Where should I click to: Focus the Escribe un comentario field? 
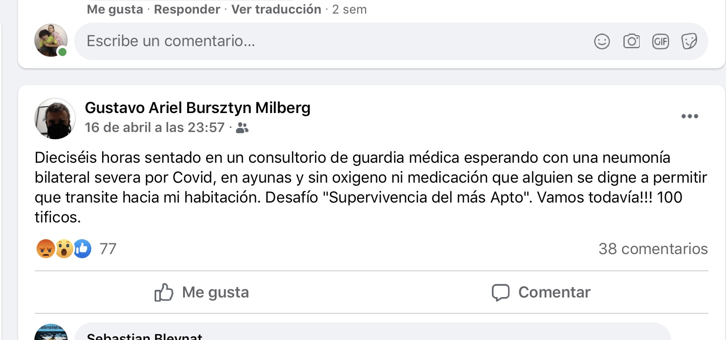tap(316, 42)
